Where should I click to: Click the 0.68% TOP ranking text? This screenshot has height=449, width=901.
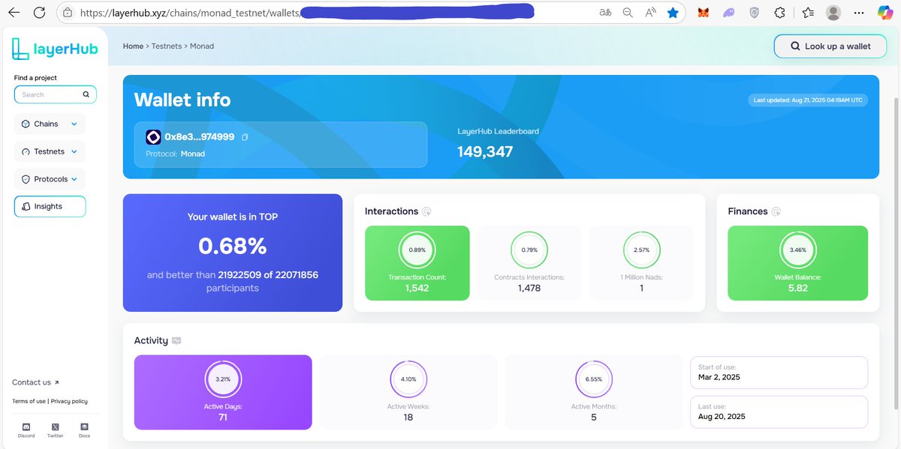click(233, 245)
